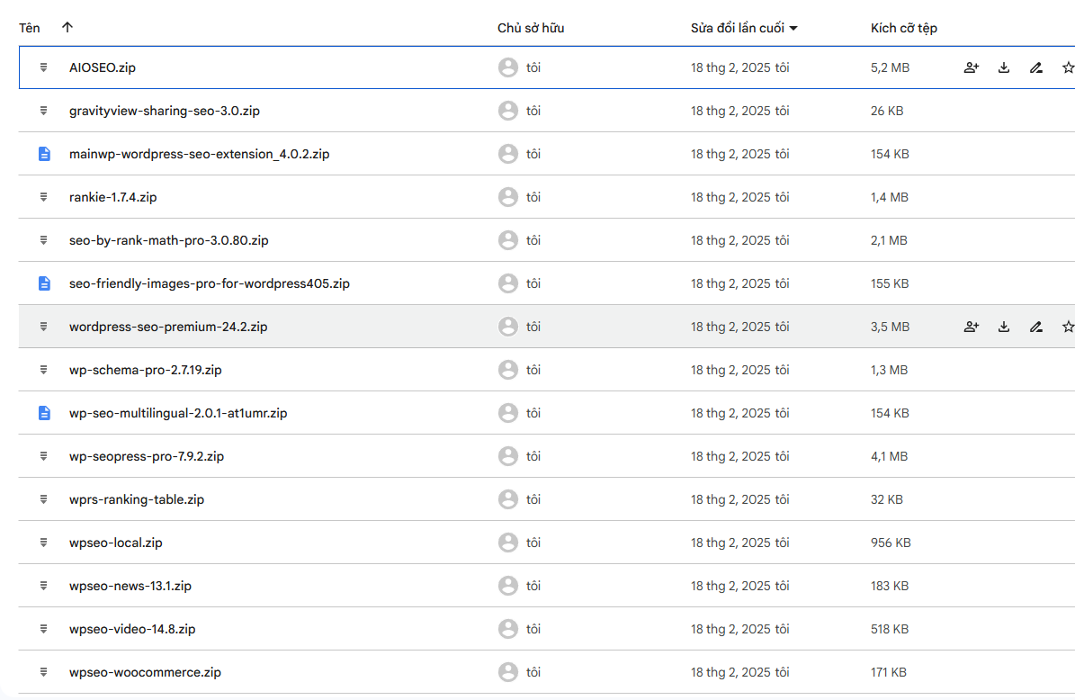The height and width of the screenshot is (700, 1075).
Task: Share wordpress-seo-premium-24.2.zip via share icon
Action: click(x=971, y=327)
